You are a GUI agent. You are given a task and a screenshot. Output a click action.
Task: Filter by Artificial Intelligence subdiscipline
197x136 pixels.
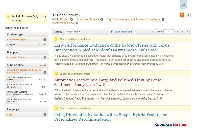point(19,78)
